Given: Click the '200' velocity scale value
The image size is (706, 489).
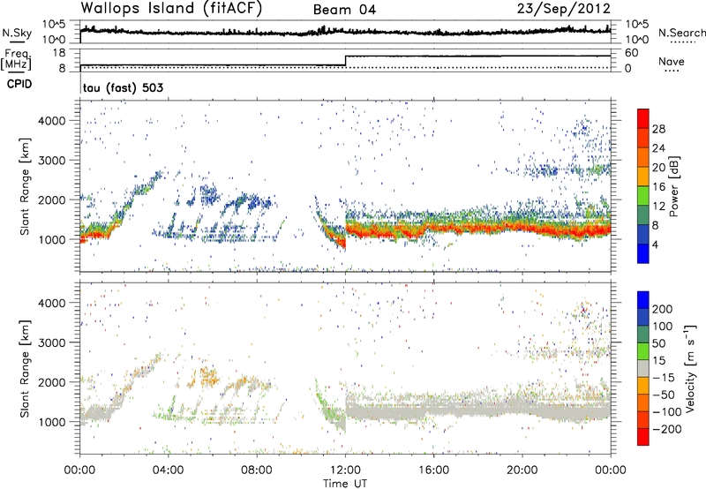Looking at the screenshot, I should (x=663, y=309).
